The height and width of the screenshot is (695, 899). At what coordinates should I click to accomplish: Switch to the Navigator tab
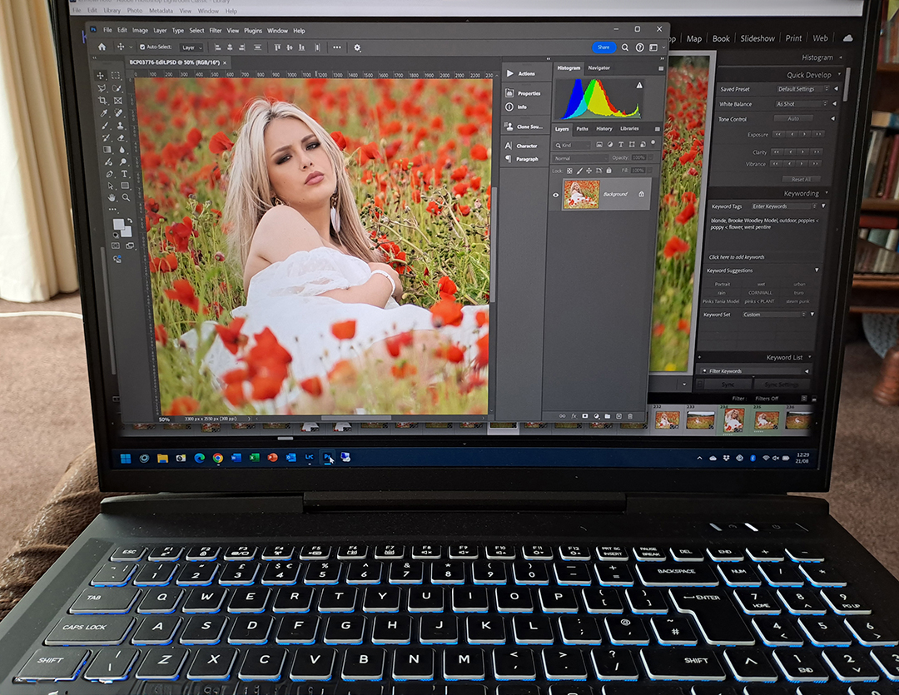pos(599,67)
